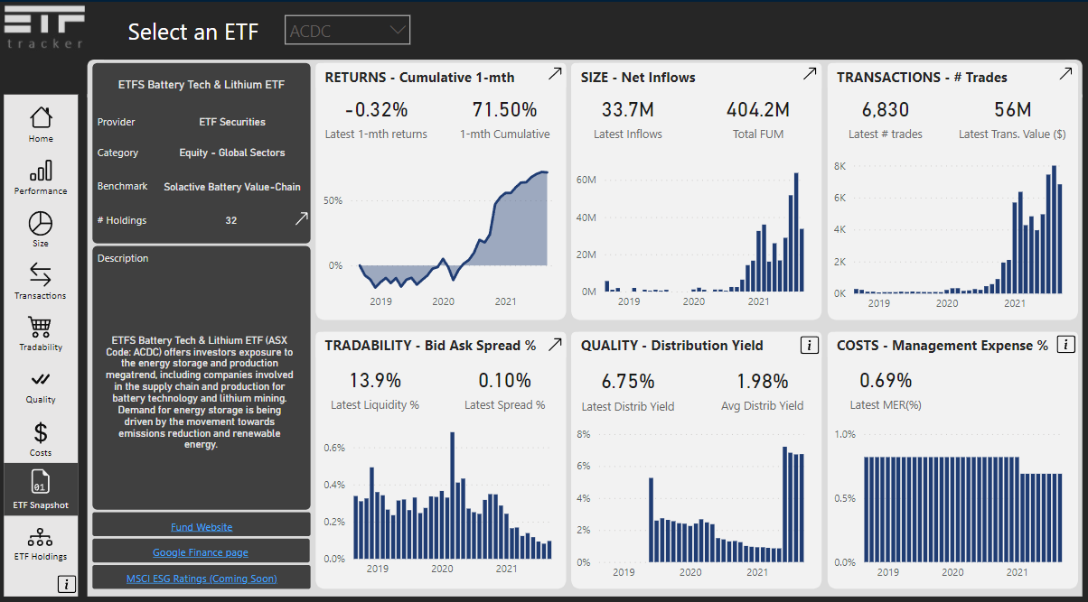Open the Google Finance page link
The image size is (1088, 602).
(201, 552)
